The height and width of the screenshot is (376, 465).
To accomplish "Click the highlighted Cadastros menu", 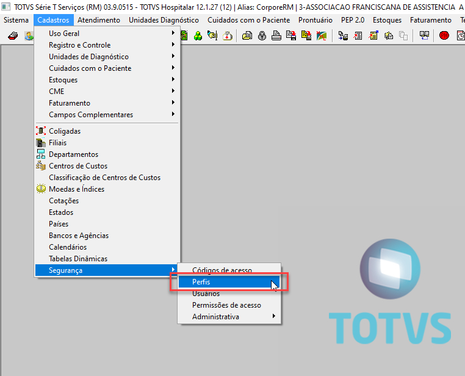I will 53,20.
